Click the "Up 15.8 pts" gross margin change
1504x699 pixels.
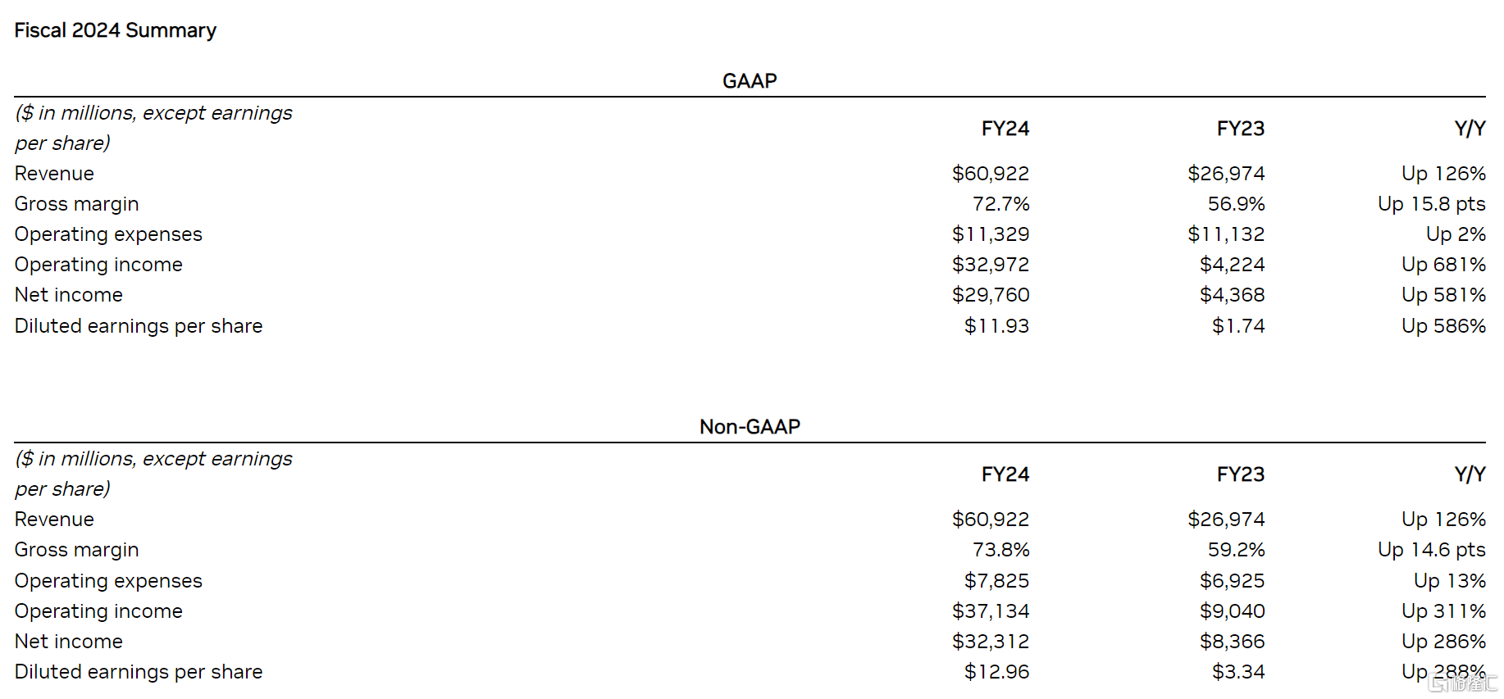(1431, 204)
